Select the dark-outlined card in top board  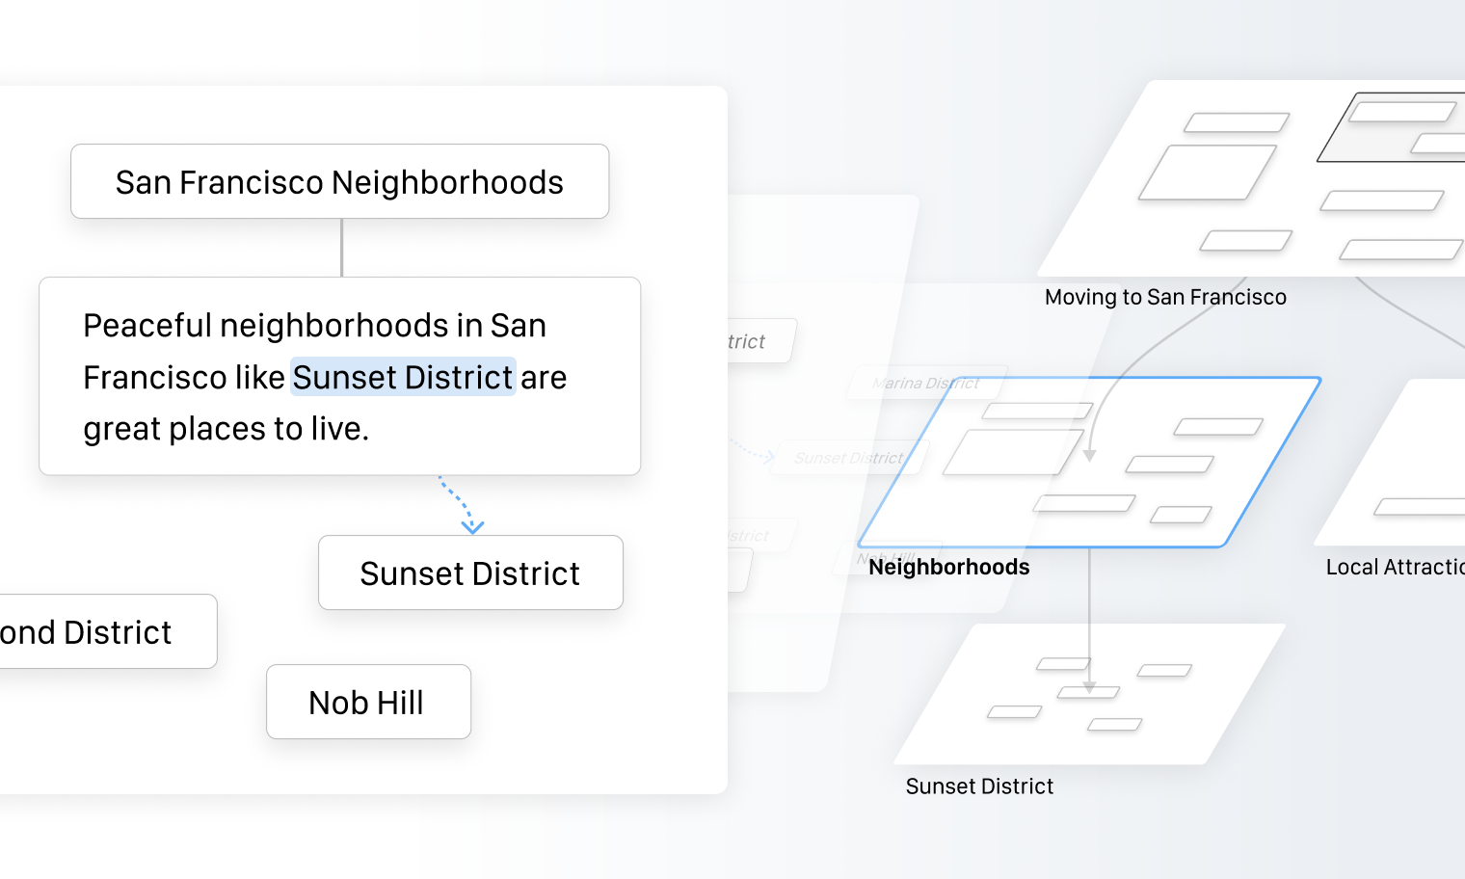(x=1393, y=127)
